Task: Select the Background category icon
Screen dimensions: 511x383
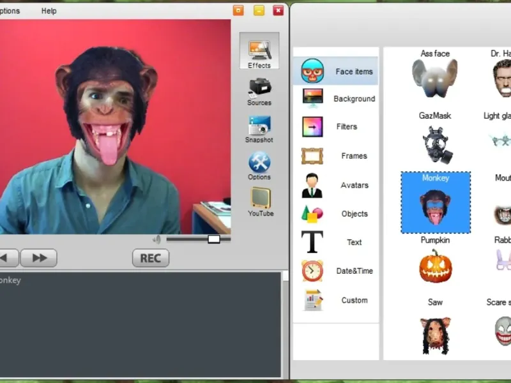Action: pos(312,98)
